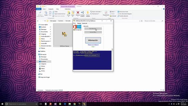The width and height of the screenshot is (188, 106).
Task: Expand the Mover a dropdown
Action: coord(69,16)
